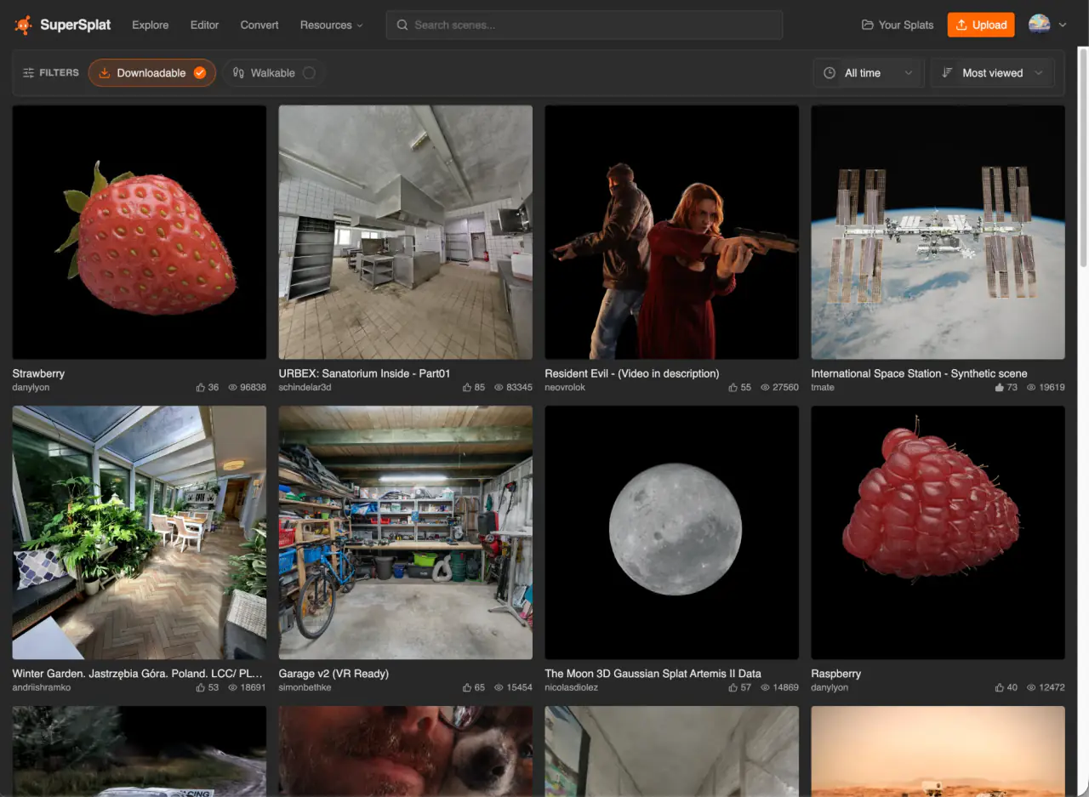Expand the Resources menu
1089x797 pixels.
click(x=332, y=25)
